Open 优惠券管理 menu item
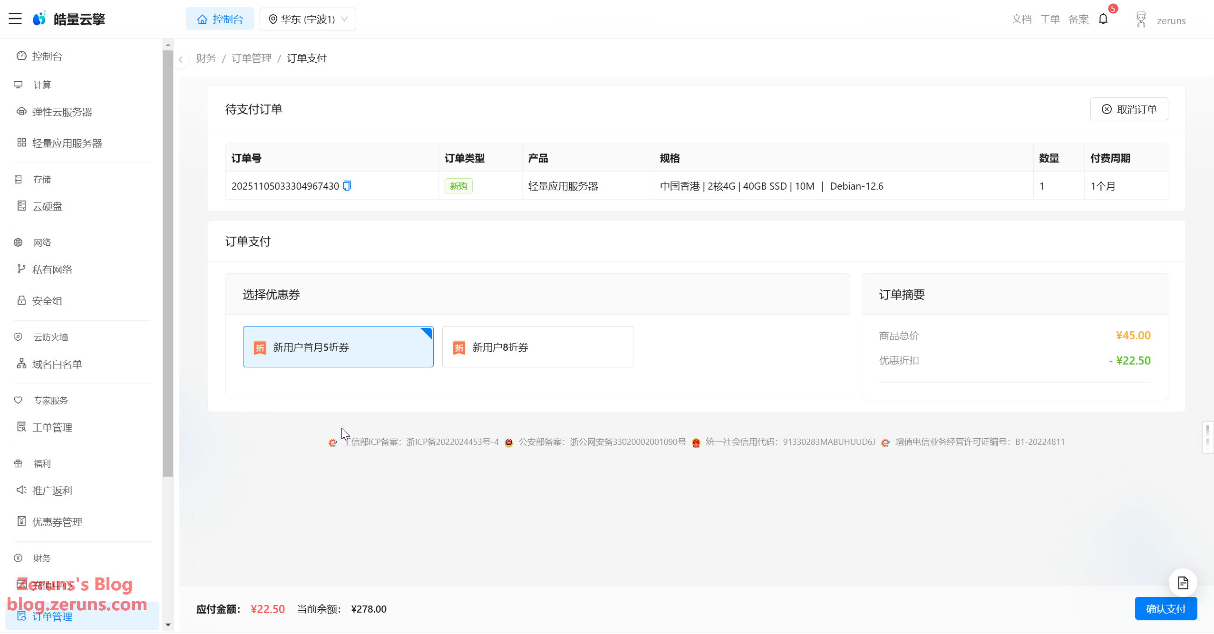 57,522
